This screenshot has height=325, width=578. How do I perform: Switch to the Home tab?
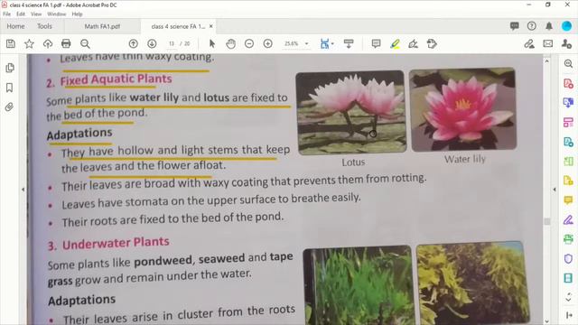click(16, 26)
